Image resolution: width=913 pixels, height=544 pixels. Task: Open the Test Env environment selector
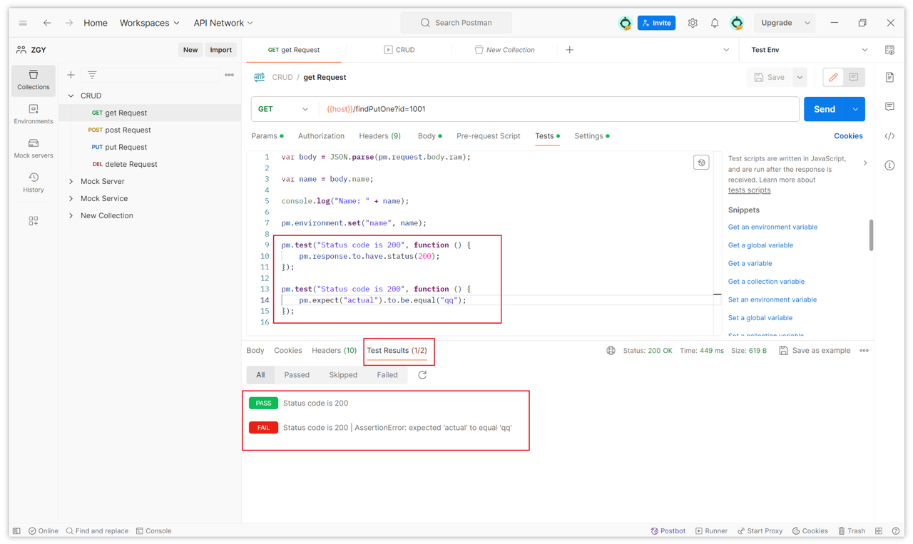(809, 50)
